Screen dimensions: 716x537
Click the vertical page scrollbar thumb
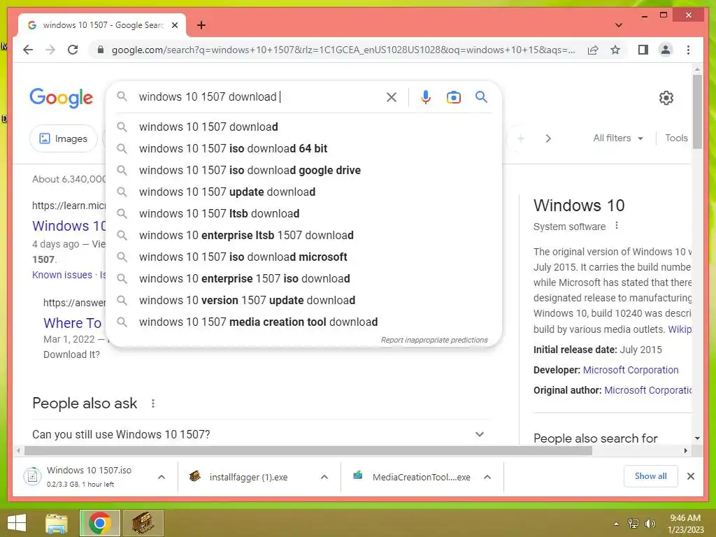697,112
